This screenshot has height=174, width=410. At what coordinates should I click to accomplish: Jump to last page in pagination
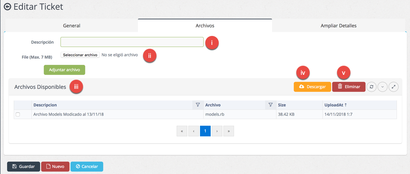tap(229, 131)
